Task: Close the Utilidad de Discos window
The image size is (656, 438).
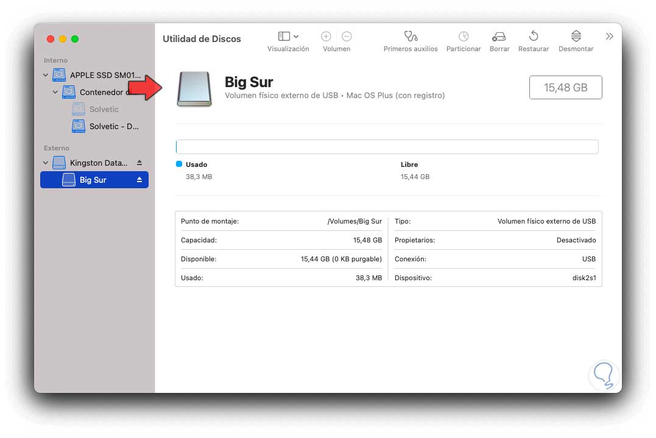Action: coord(51,39)
